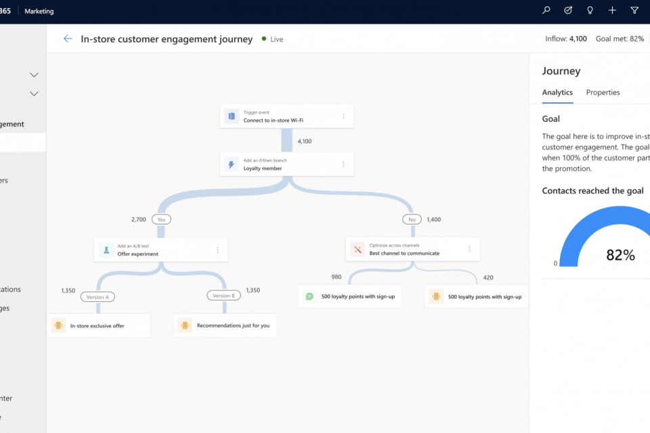Expand the first sidebar chevron
This screenshot has width=650, height=433.
click(x=34, y=75)
